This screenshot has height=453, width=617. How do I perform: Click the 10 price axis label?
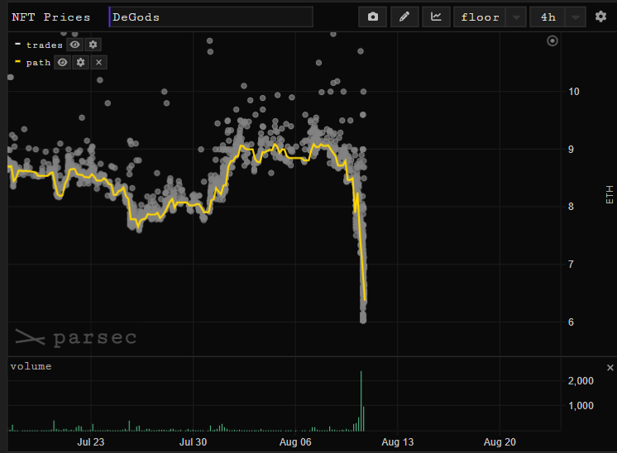[x=574, y=92]
